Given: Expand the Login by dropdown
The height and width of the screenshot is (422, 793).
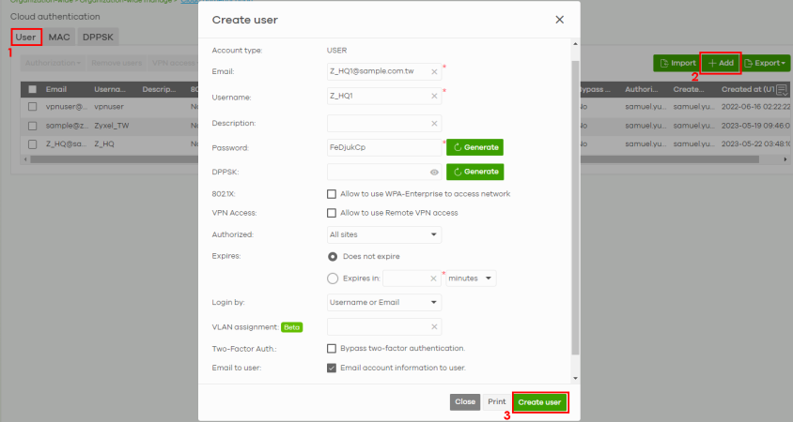Looking at the screenshot, I should [x=383, y=303].
